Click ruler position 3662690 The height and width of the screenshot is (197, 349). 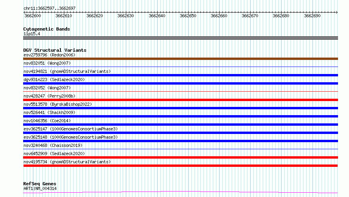312,16
